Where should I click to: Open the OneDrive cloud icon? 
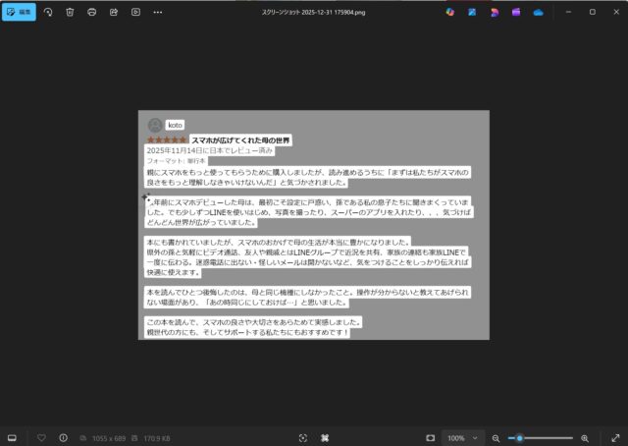point(538,12)
